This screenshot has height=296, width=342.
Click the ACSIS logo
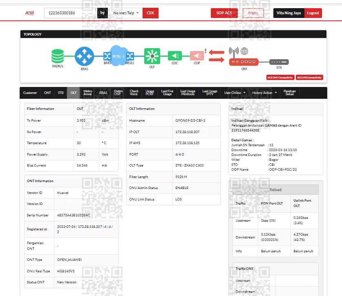pos(30,13)
